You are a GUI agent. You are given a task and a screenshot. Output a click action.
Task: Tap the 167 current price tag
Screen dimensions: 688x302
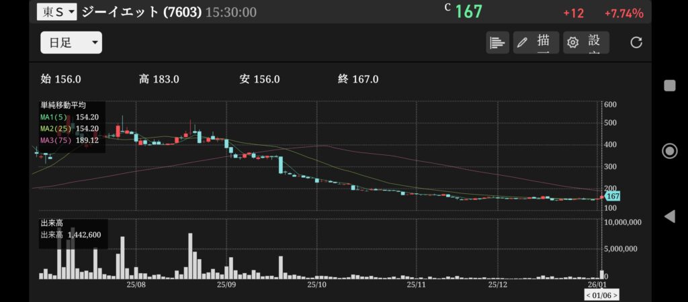coord(612,196)
